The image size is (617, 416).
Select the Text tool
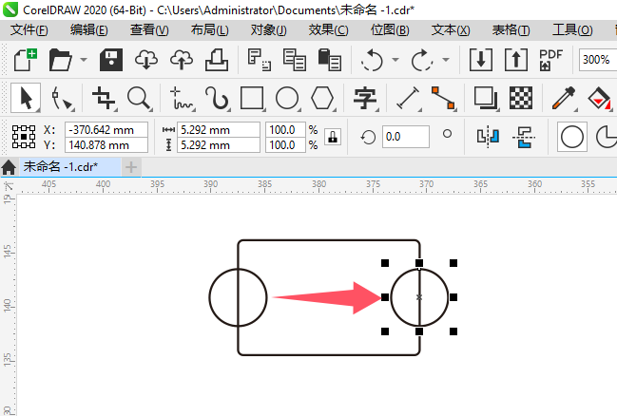(x=365, y=98)
